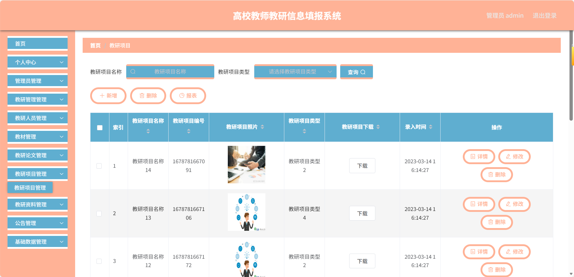The image size is (574, 277).
Task: Click the trash icon on top 删除 button
Action: click(142, 95)
